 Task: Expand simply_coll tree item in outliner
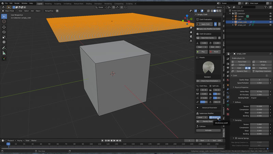click(233, 25)
